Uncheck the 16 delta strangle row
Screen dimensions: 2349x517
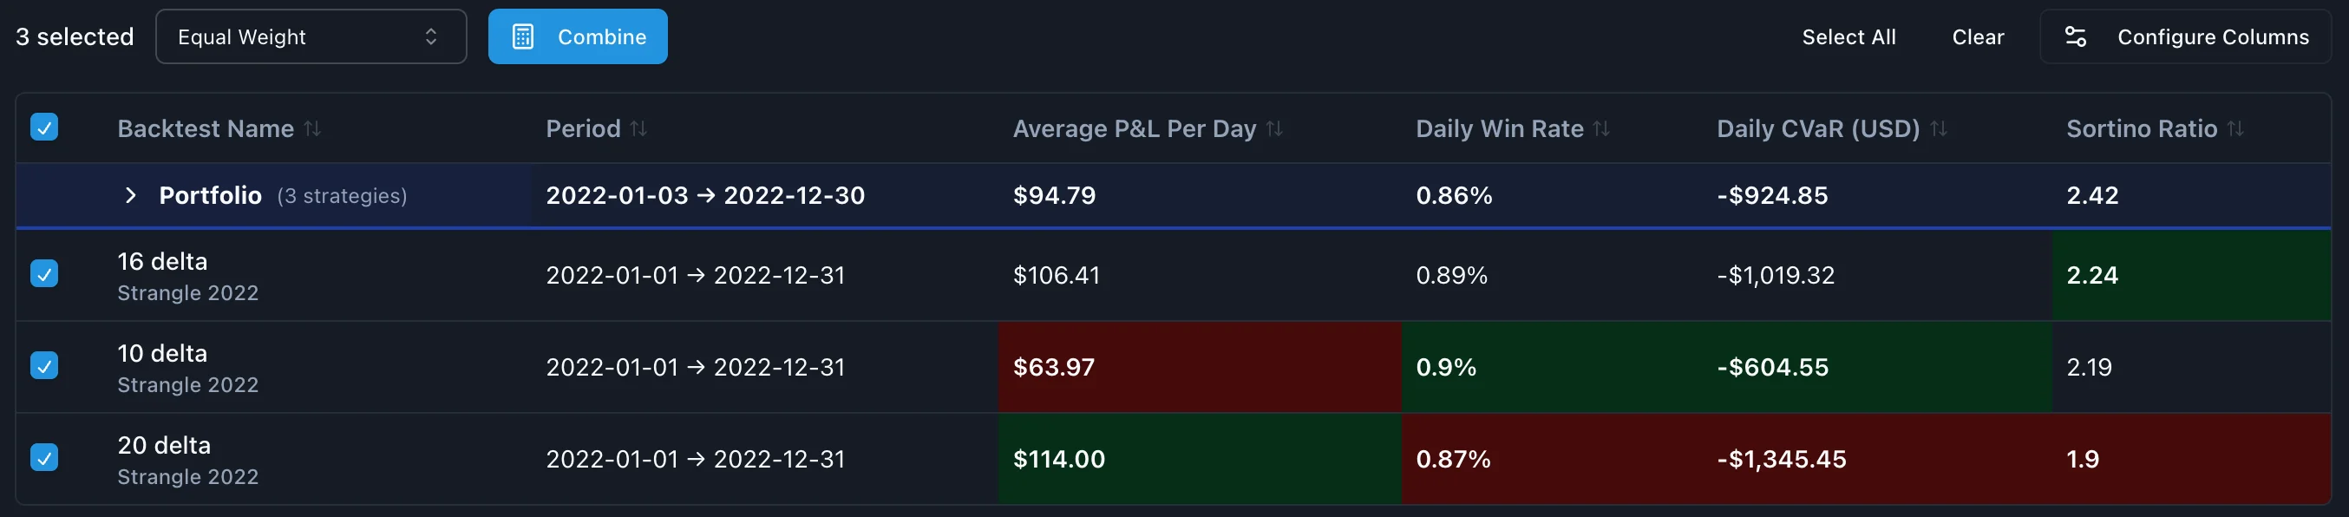43,273
